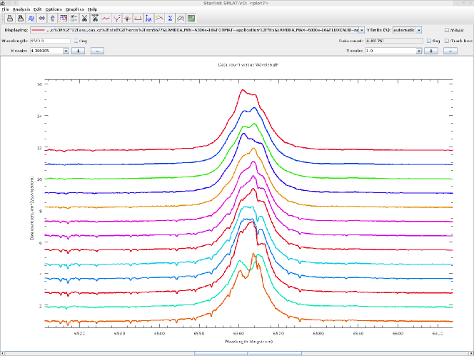The image size is (474, 356).
Task: Click the 'Wavelength (Angstrom)' axis label
Action: 248,342
